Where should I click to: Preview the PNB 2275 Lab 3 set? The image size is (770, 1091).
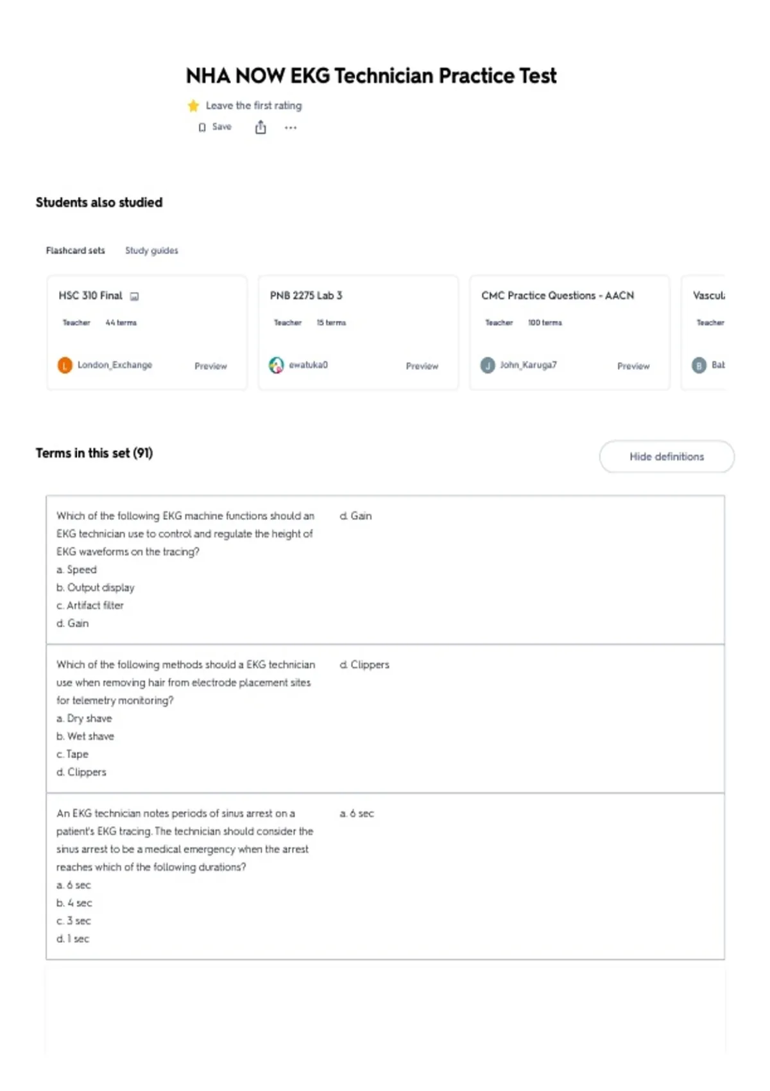pos(422,366)
